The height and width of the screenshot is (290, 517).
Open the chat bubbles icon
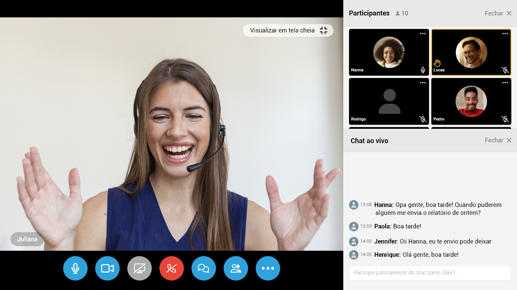tap(204, 268)
